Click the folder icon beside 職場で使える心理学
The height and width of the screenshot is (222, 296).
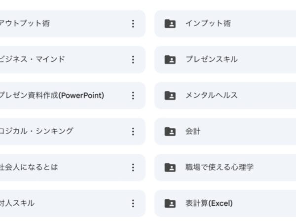(170, 168)
